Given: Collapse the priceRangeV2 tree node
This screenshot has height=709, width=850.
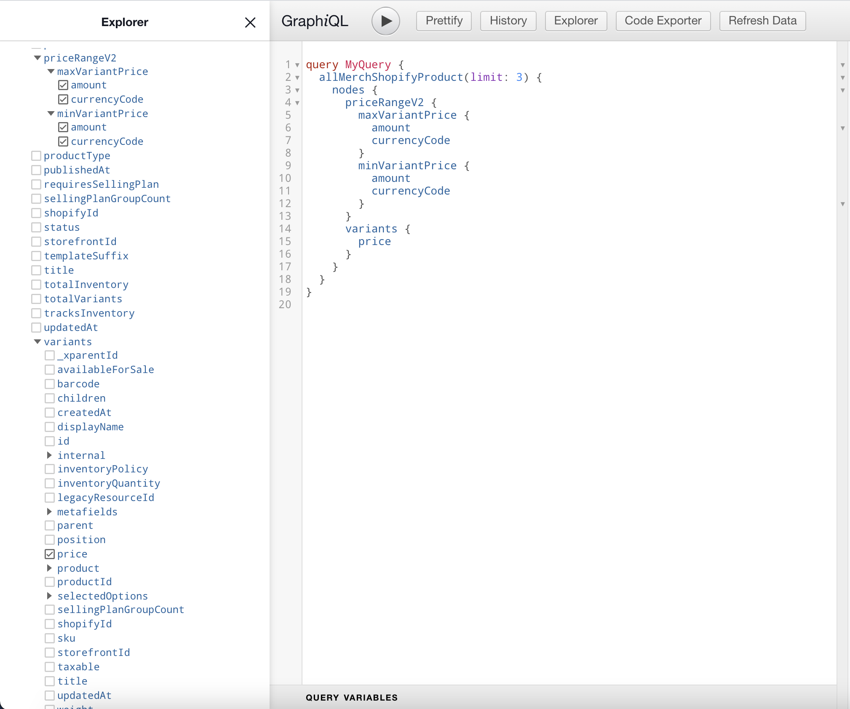Looking at the screenshot, I should pyautogui.click(x=37, y=58).
